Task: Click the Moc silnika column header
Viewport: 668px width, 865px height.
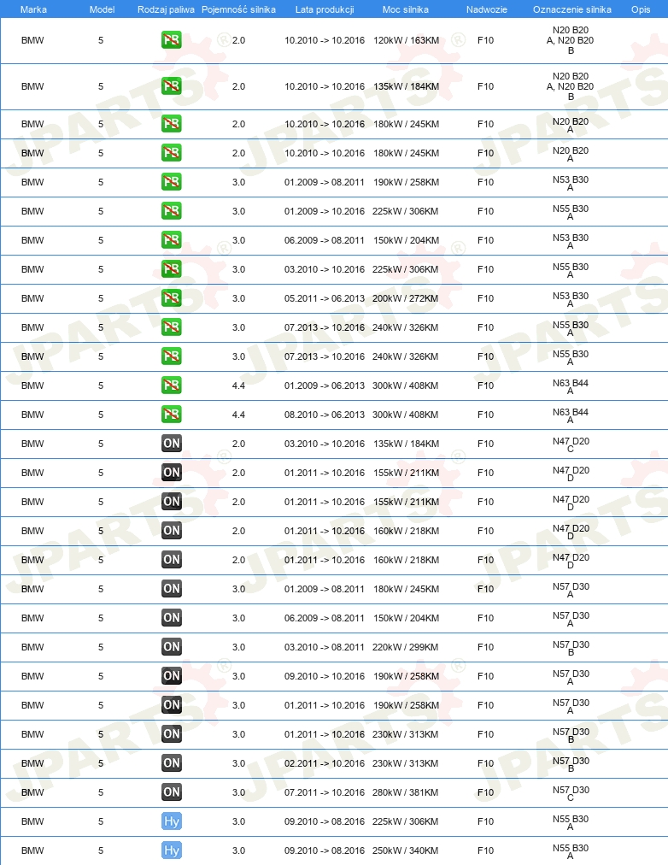Action: pyautogui.click(x=406, y=9)
